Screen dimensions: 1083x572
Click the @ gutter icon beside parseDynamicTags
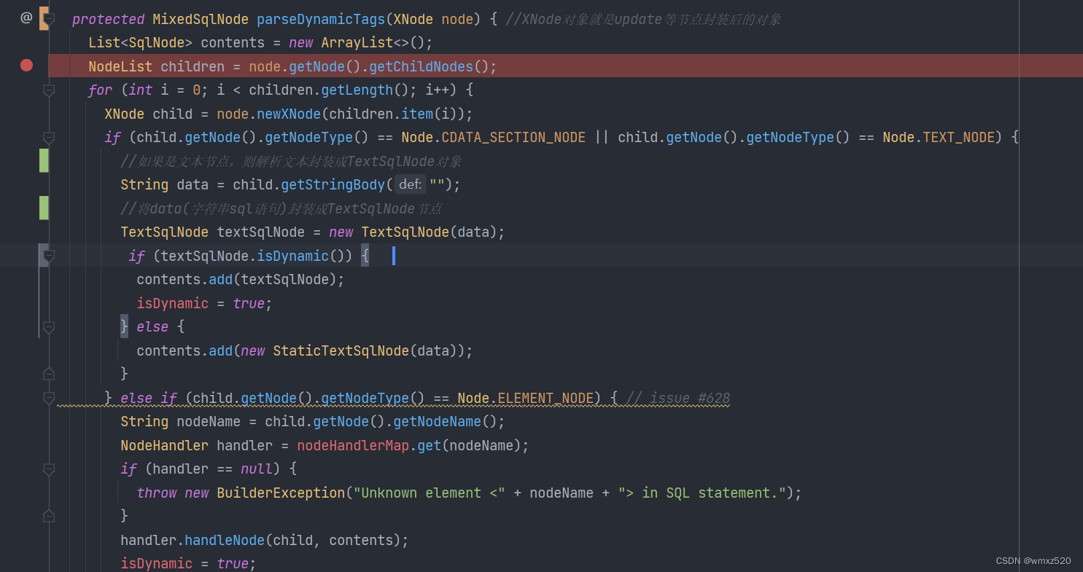26,17
